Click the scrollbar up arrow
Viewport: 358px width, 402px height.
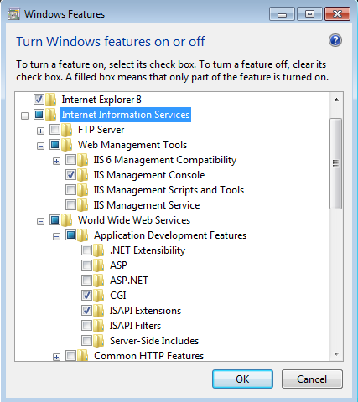pyautogui.click(x=336, y=100)
